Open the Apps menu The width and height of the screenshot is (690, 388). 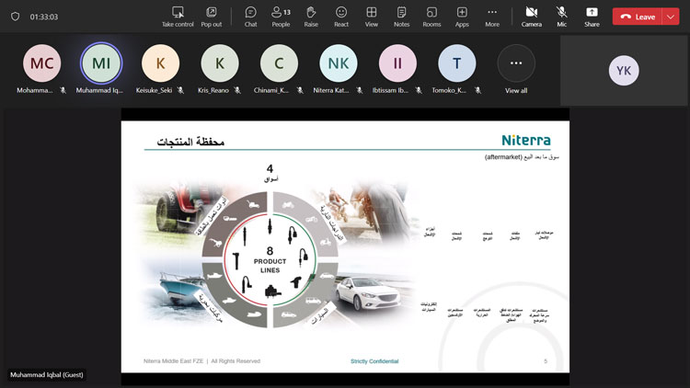(462, 16)
